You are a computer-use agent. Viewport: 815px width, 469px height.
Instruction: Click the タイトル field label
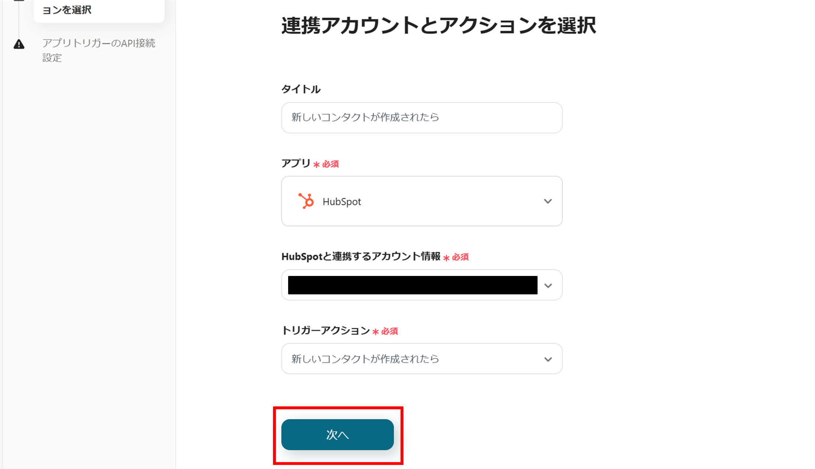click(301, 88)
